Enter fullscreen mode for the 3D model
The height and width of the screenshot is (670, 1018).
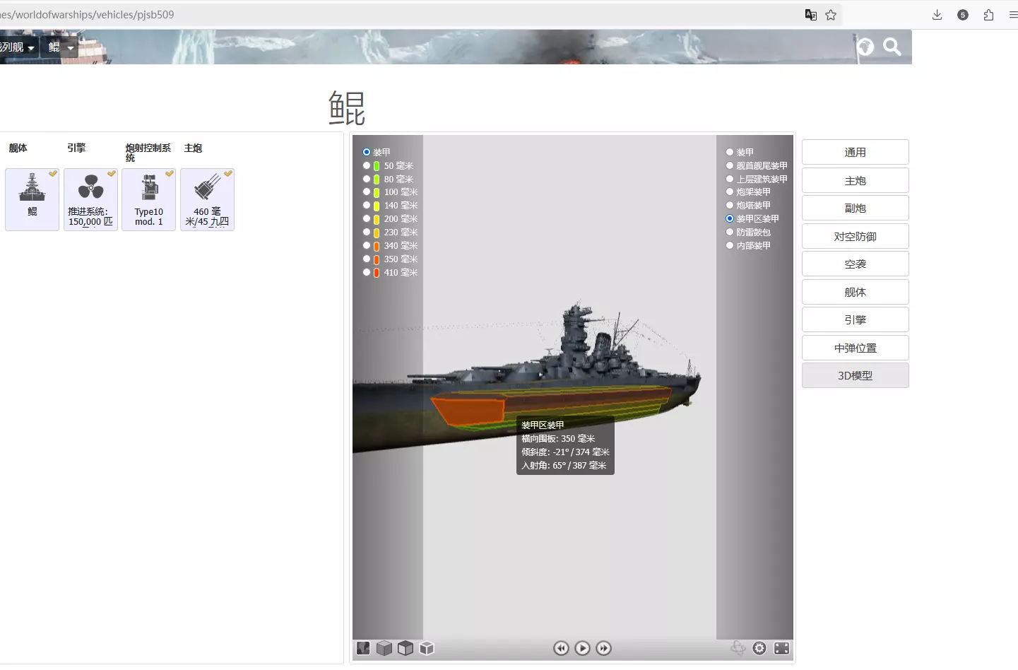(781, 648)
